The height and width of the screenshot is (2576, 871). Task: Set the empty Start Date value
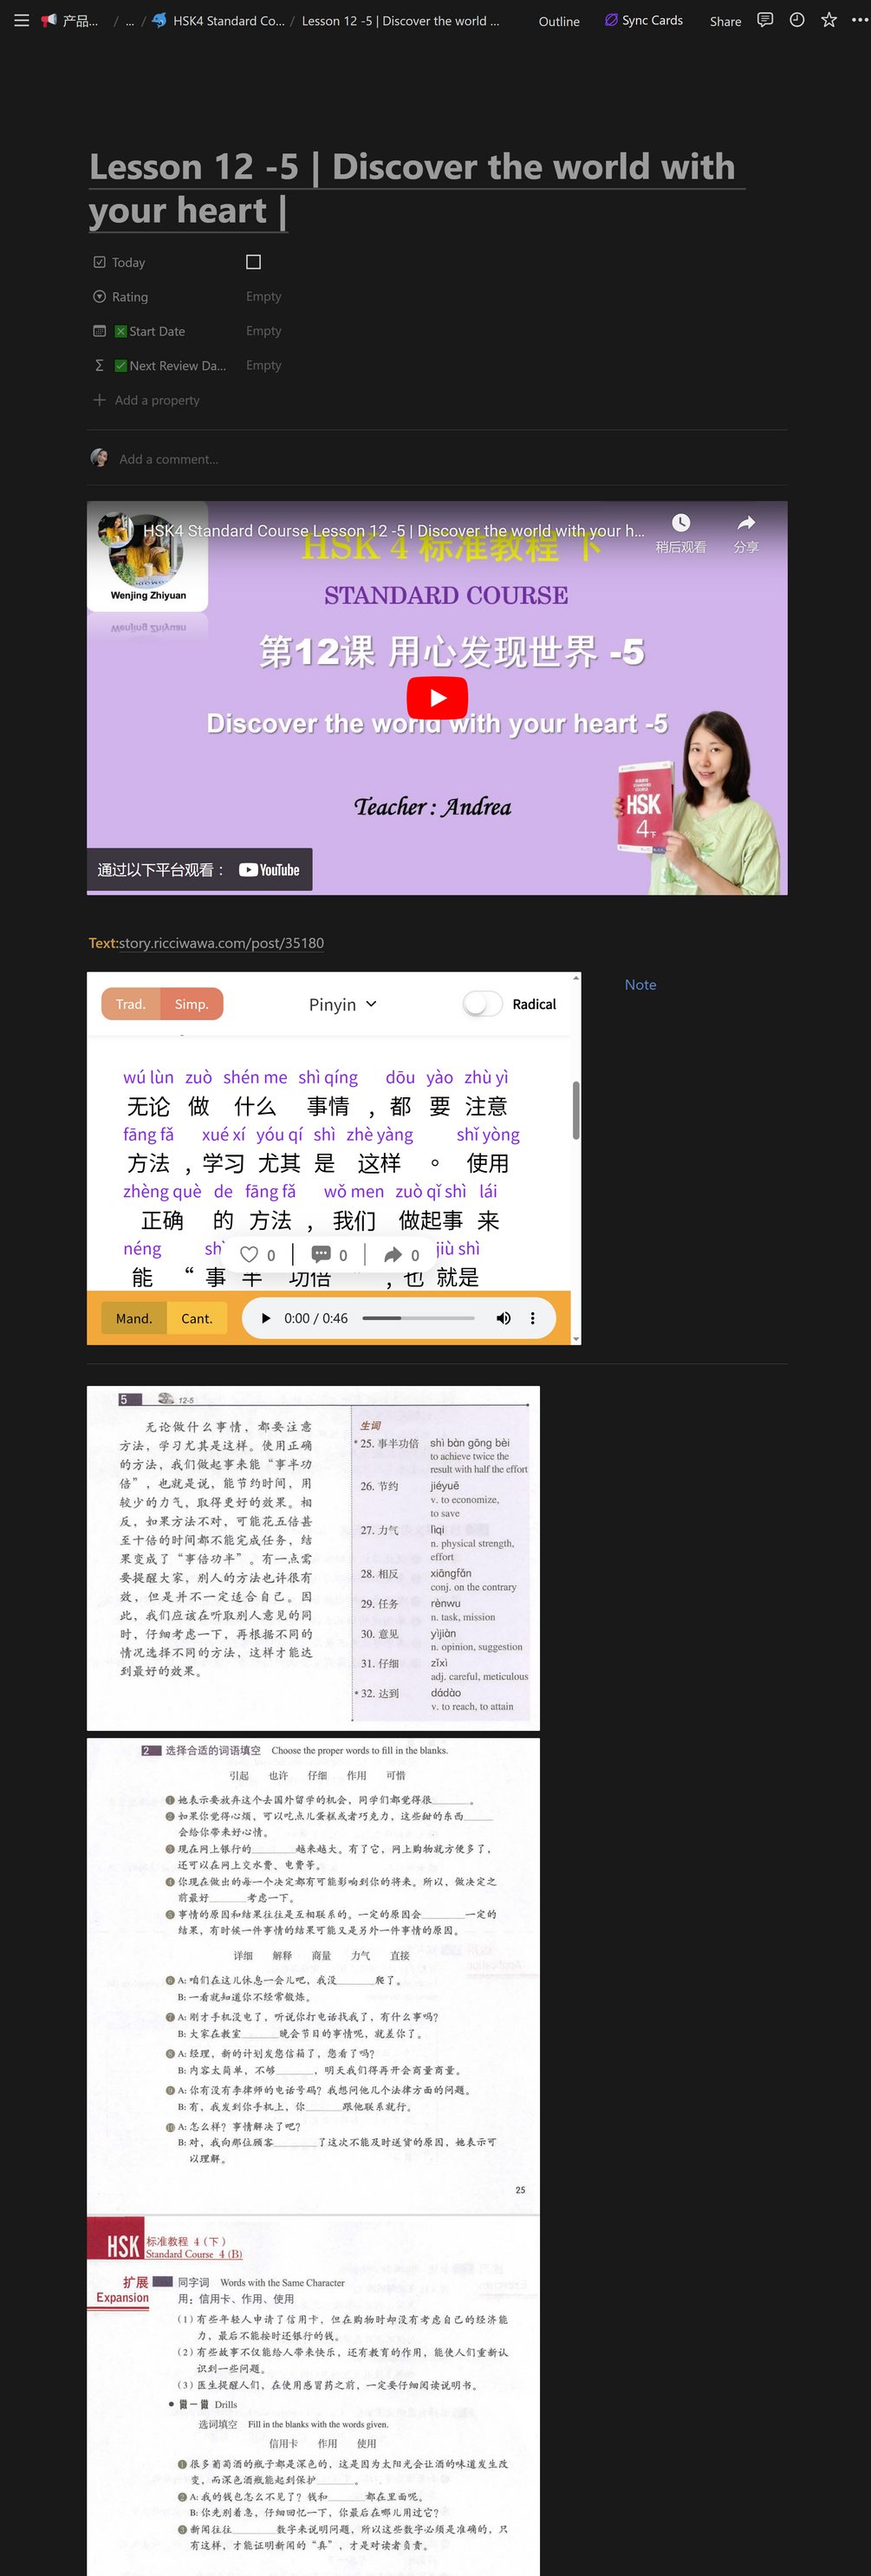pos(264,331)
